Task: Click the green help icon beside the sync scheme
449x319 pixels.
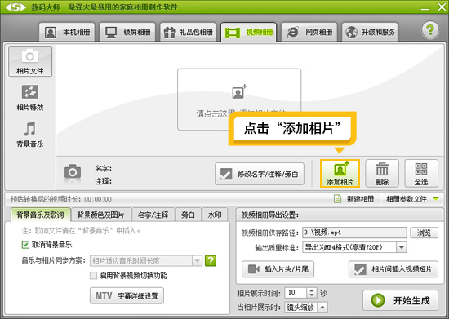Action: (211, 260)
